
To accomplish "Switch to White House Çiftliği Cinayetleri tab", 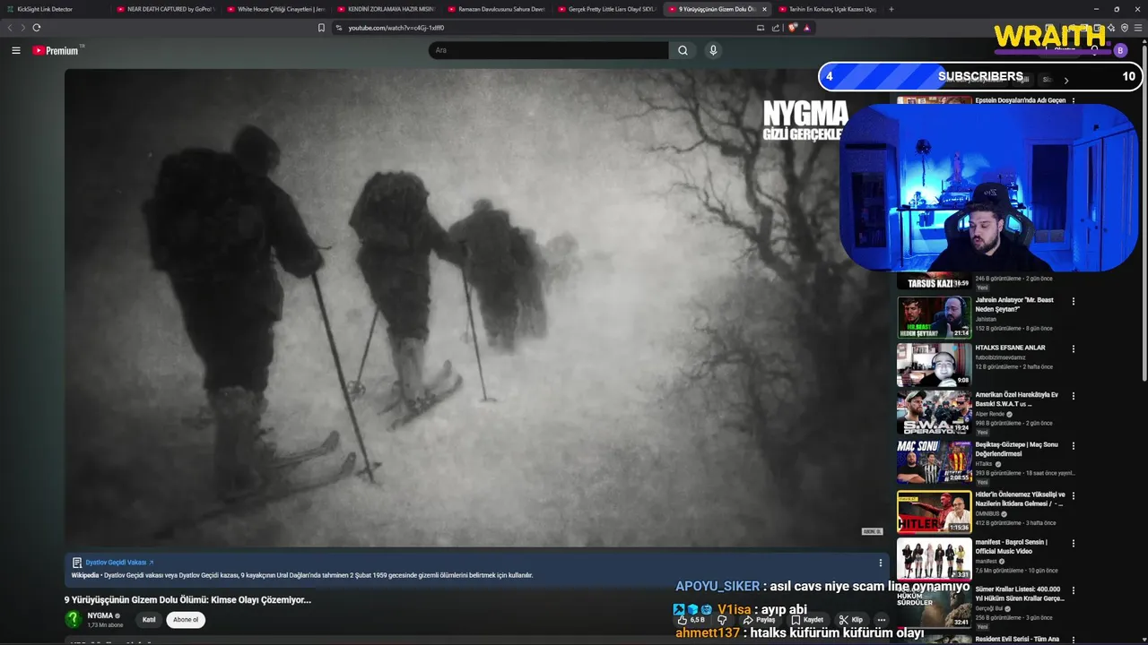I will [276, 9].
